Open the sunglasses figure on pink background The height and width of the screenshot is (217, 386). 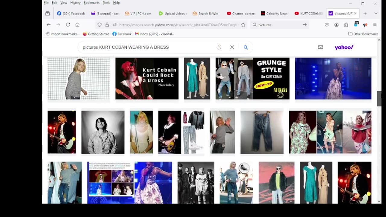[277, 183]
